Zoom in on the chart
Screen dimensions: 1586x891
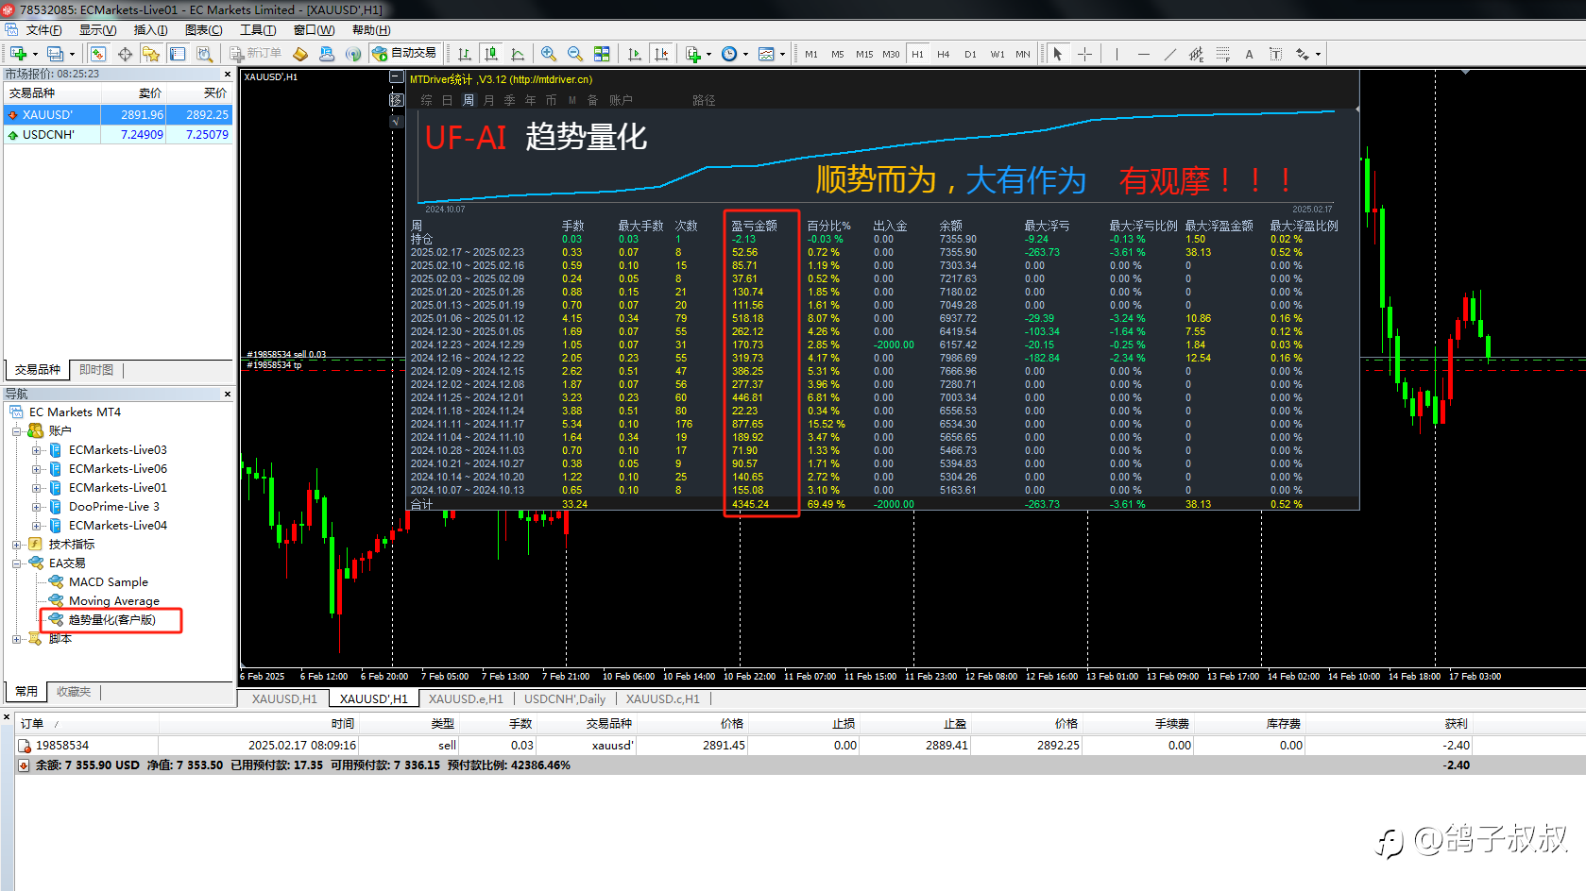coord(549,54)
